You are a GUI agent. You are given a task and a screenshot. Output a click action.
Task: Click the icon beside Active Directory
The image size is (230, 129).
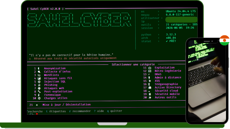click(x=150, y=88)
